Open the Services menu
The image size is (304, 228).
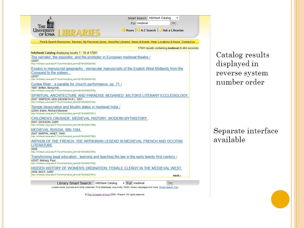click(x=77, y=42)
